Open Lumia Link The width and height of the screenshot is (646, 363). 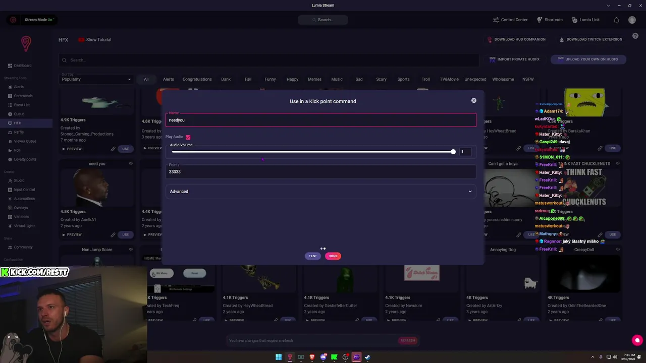click(x=585, y=20)
